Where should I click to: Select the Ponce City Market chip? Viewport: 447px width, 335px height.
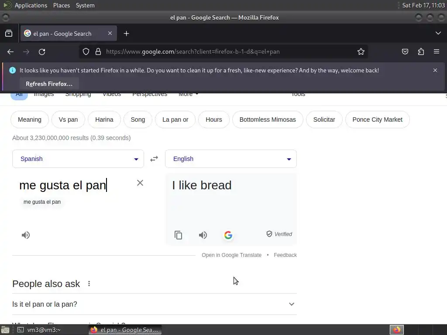[x=378, y=120]
